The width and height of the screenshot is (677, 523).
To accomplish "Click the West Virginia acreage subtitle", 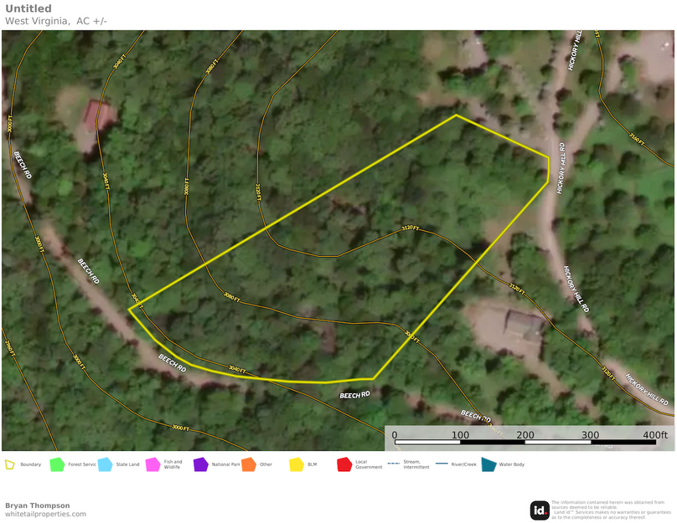I will pyautogui.click(x=54, y=20).
